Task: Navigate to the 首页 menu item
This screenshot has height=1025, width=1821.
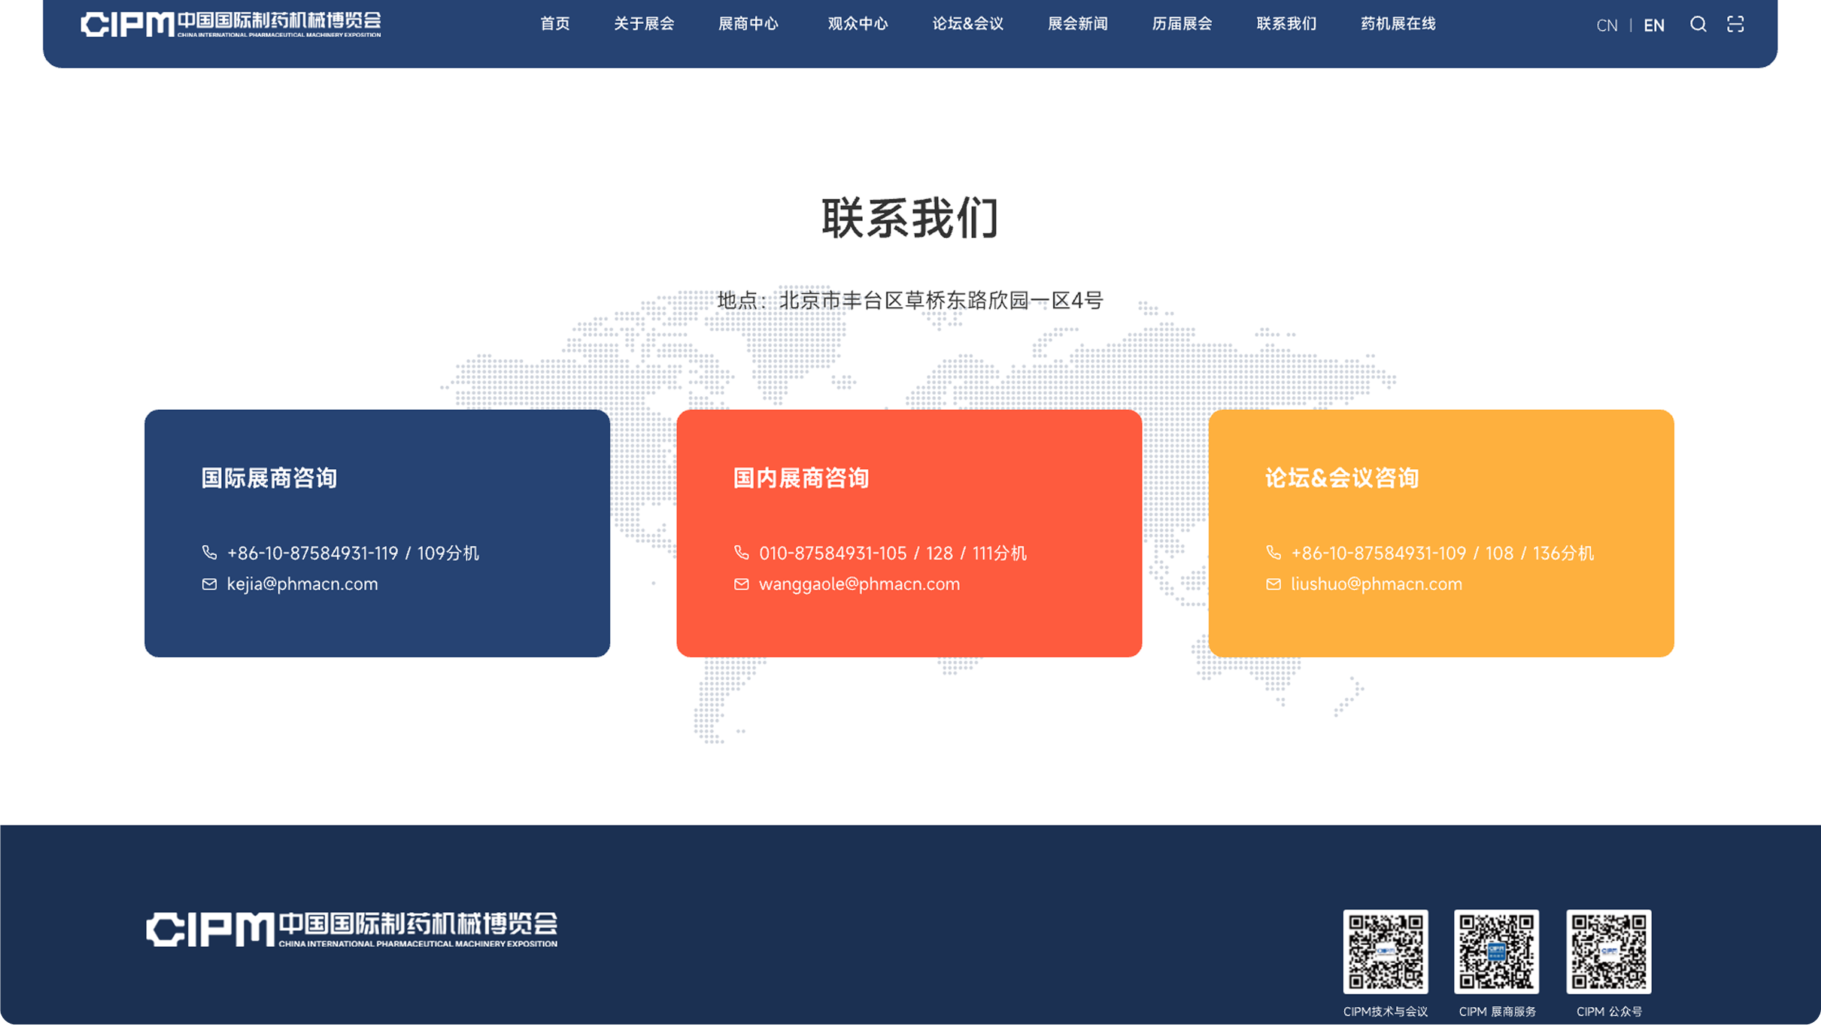Action: pos(555,24)
